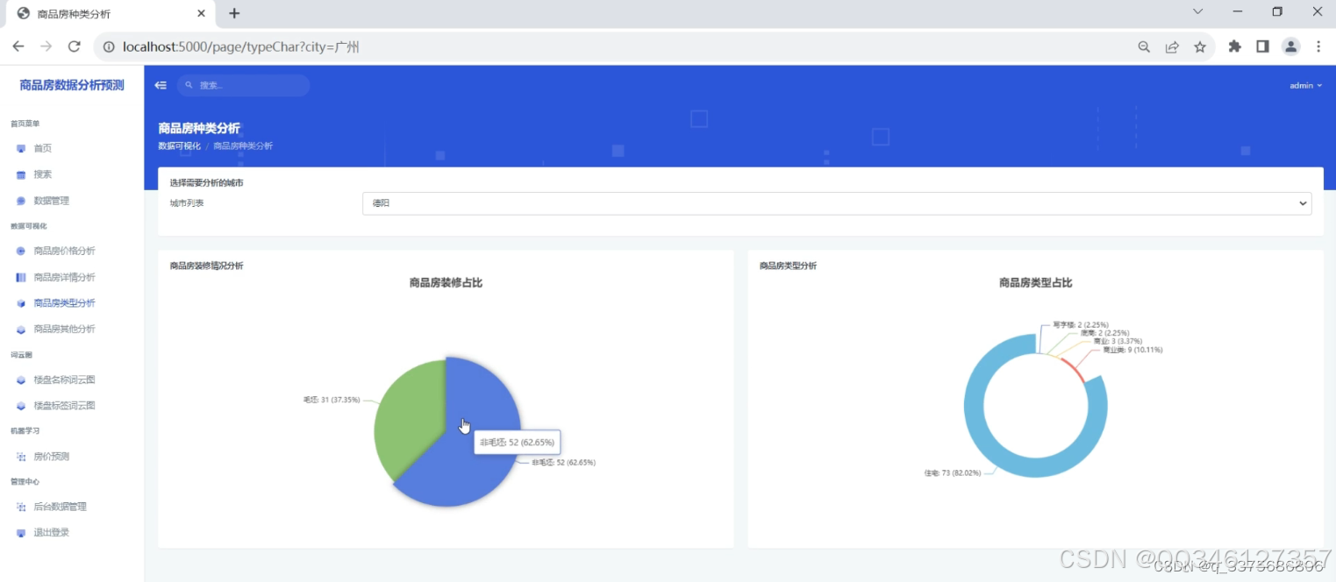1336x582 pixels.
Task: Click the 商品房价格分析 pie icon
Action: (x=19, y=251)
